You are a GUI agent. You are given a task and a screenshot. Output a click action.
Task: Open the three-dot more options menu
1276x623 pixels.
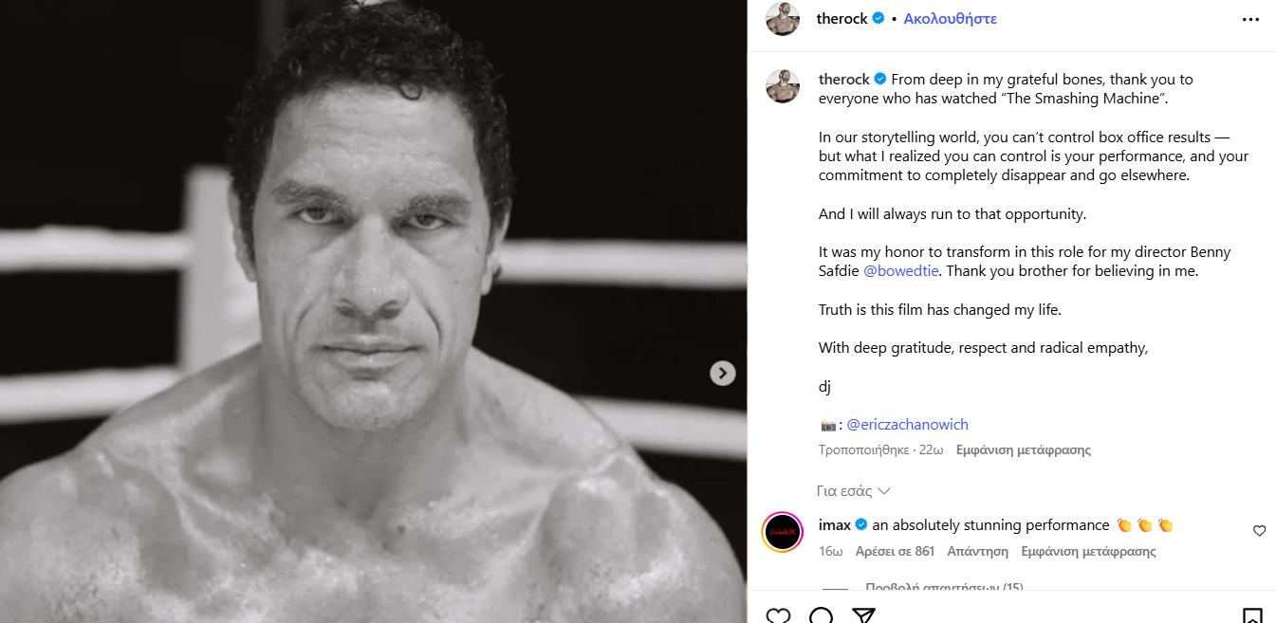1250,19
